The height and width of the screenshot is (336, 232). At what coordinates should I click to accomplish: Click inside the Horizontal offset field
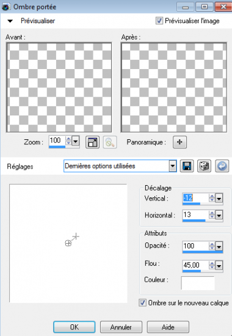click(x=195, y=214)
